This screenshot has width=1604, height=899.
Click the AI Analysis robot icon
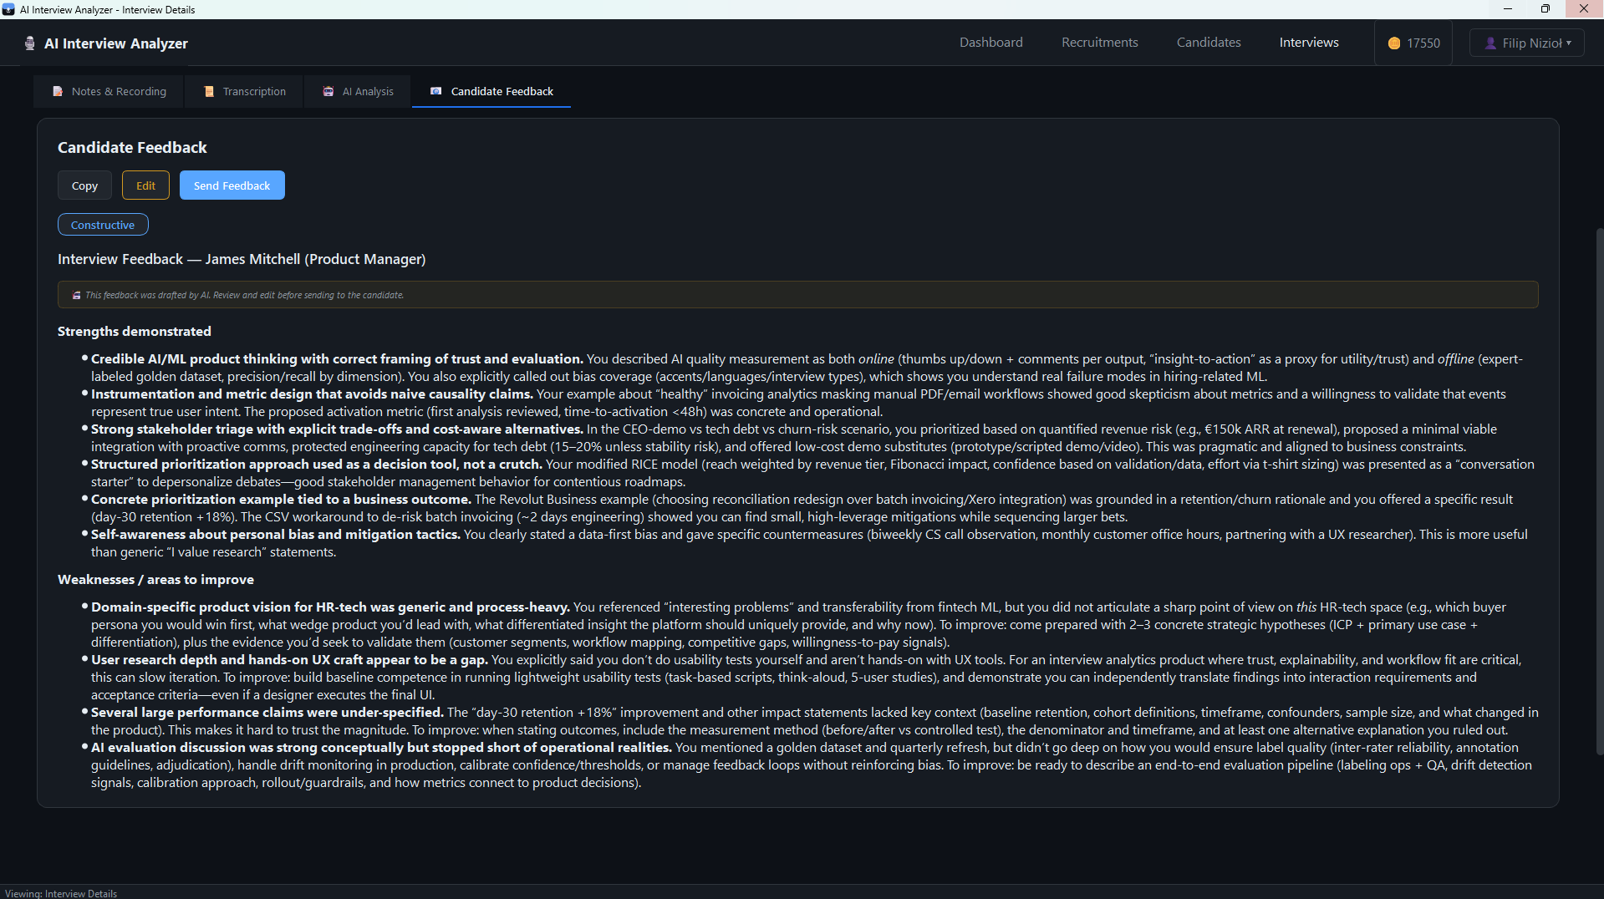click(x=328, y=92)
